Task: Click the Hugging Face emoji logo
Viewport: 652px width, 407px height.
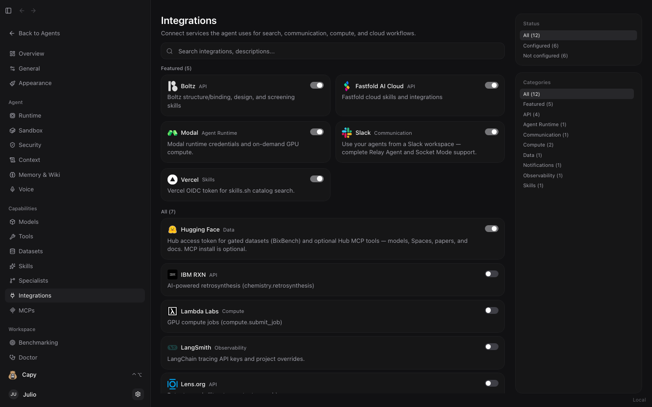Action: pos(173,230)
